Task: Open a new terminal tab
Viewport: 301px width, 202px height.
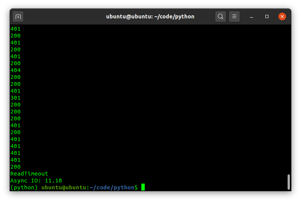Action: [x=18, y=16]
